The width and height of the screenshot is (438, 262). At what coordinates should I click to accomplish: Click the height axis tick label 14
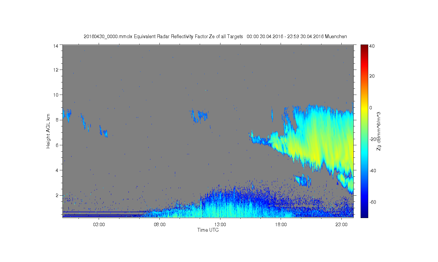coord(56,46)
